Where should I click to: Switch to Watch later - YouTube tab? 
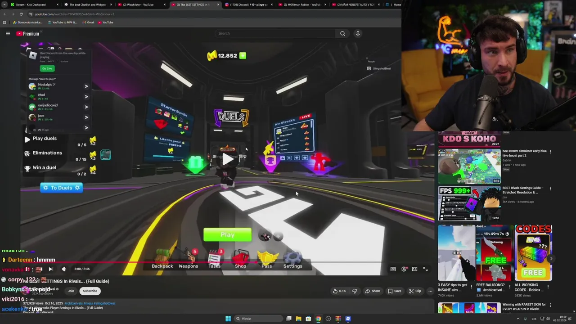point(141,4)
